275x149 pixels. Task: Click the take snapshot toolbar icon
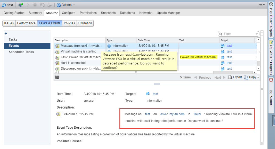[x=50, y=5]
